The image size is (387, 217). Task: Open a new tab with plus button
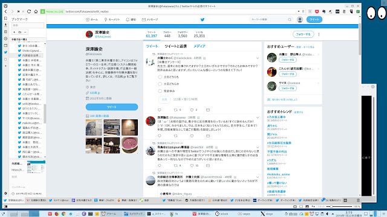coord(345,200)
